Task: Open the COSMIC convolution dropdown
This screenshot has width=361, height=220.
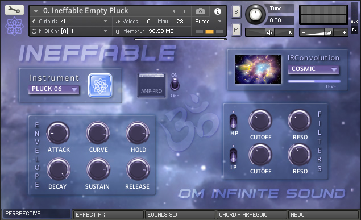Action: 313,69
